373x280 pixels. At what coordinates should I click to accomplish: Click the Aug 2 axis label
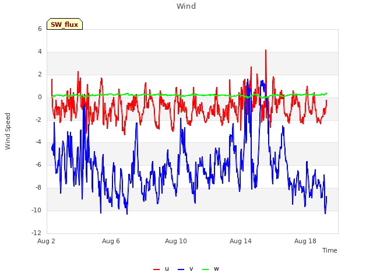46,241
